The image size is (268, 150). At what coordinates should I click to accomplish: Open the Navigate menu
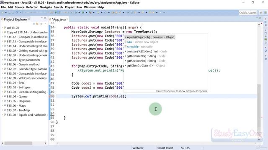[x=46, y=7]
